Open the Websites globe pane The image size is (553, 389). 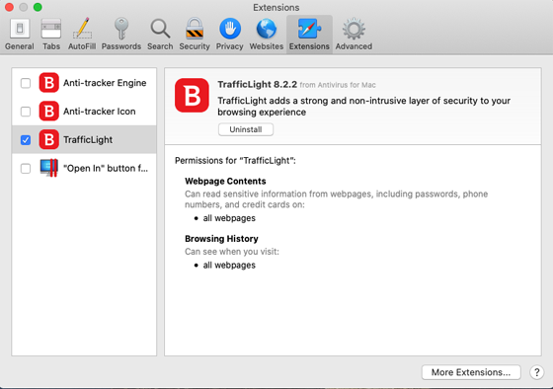(267, 35)
